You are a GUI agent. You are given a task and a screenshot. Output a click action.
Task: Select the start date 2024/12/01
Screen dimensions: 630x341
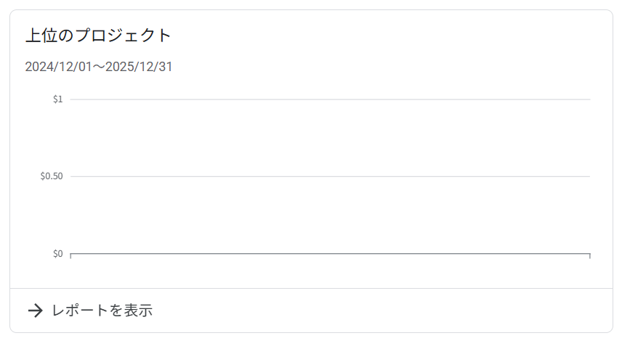(x=64, y=67)
